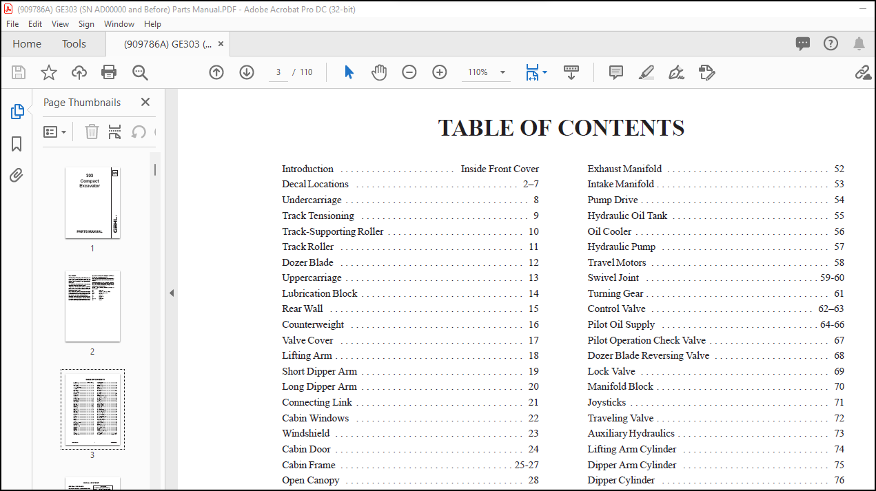Open the Edit menu
Viewport: 876px width, 491px height.
point(35,23)
